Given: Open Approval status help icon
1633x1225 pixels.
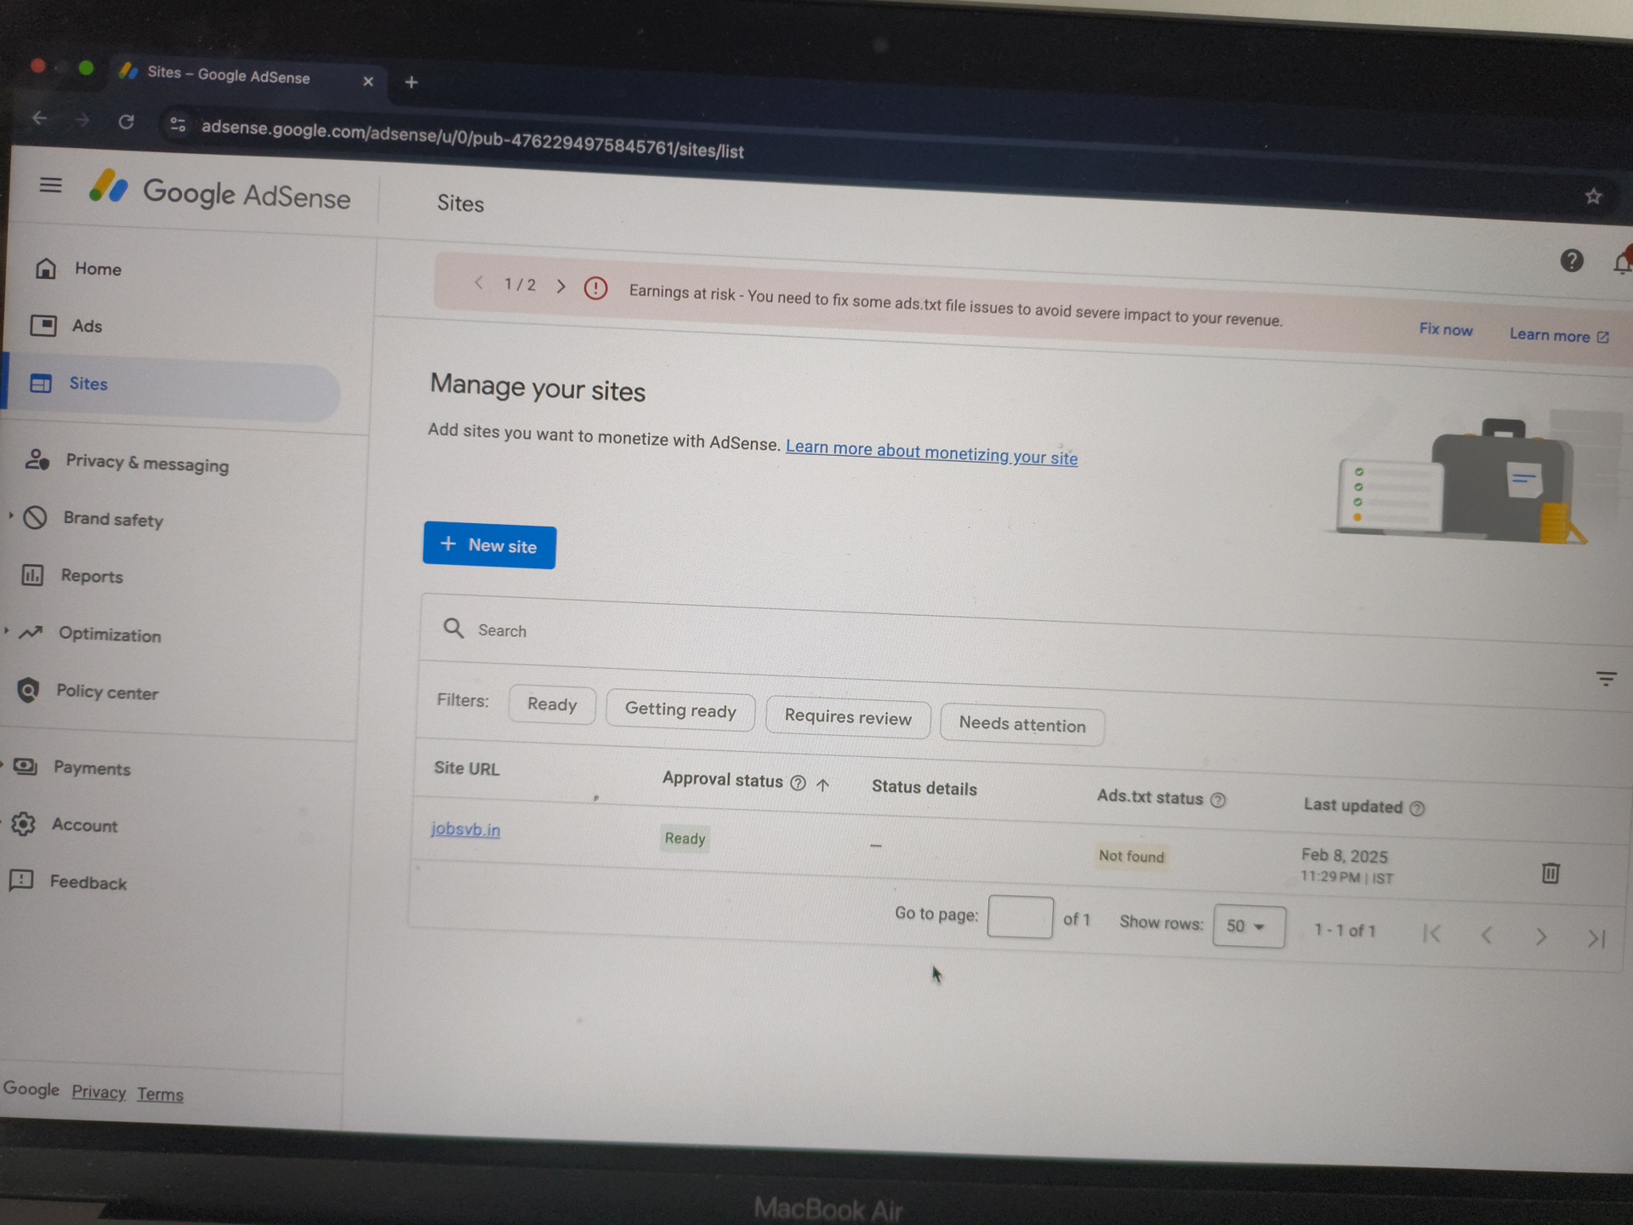Looking at the screenshot, I should tap(798, 783).
